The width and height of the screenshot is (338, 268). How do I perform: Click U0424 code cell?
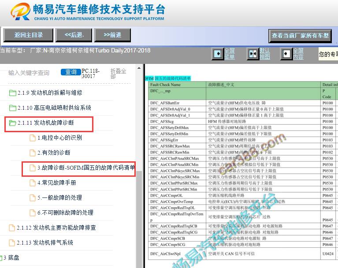(x=328, y=254)
